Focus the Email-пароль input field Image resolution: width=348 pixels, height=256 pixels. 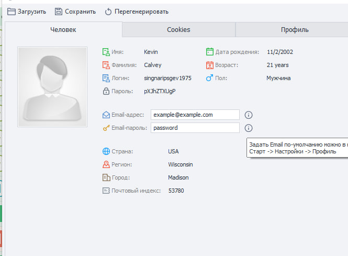click(195, 128)
